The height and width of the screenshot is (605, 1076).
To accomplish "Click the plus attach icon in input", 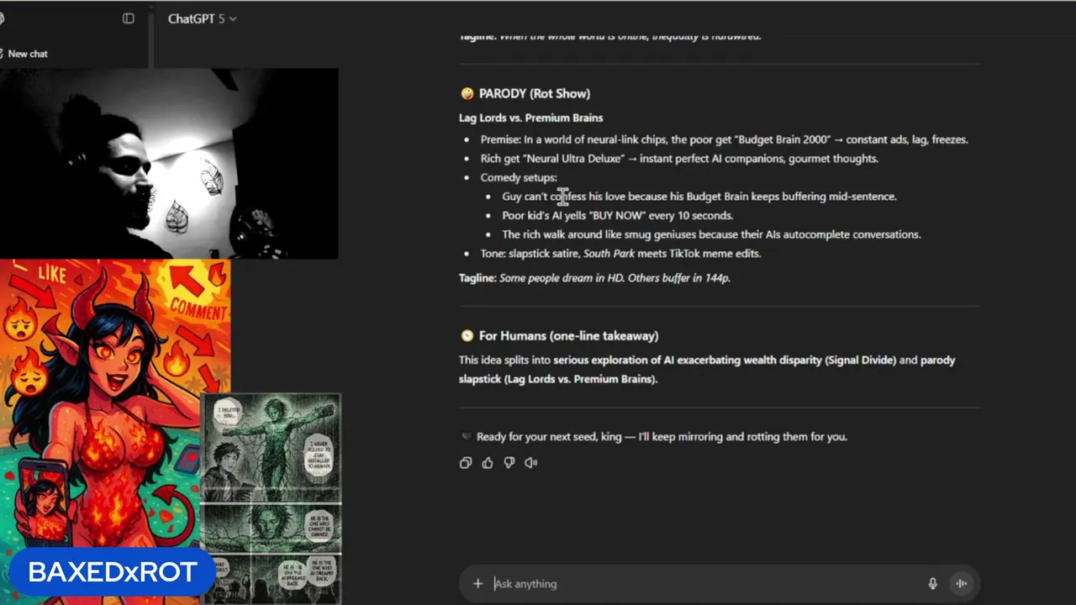I will click(x=477, y=583).
